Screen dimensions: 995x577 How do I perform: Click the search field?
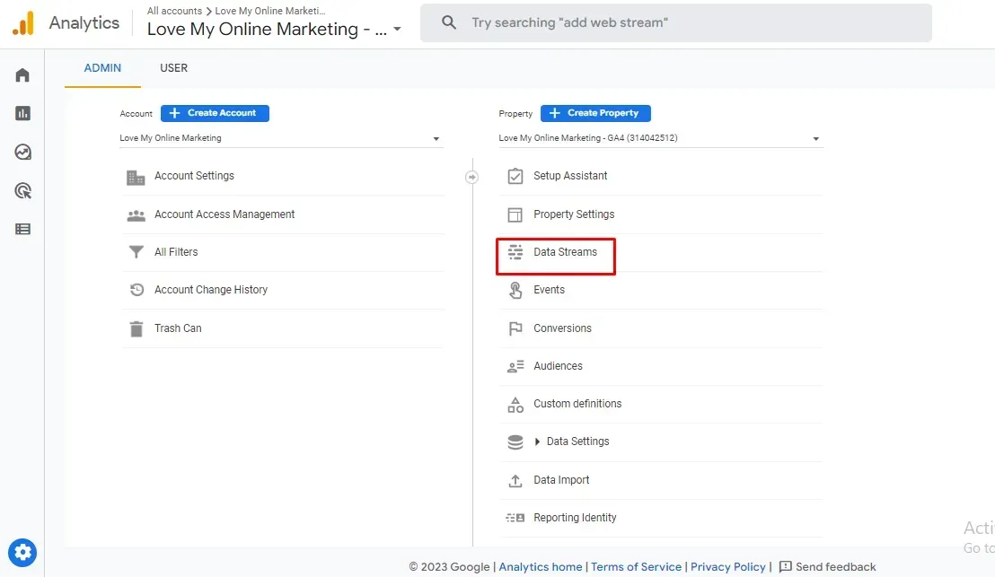tap(676, 22)
